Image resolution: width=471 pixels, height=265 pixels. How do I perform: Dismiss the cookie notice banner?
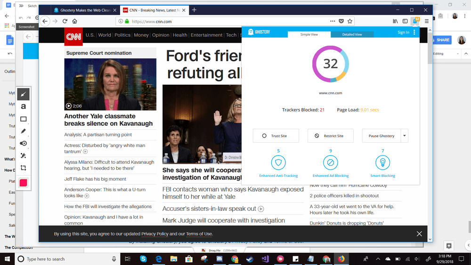[419, 234]
